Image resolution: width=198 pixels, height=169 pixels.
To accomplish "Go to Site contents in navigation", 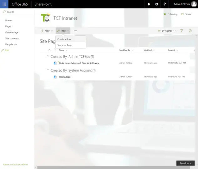I will point(12,38).
